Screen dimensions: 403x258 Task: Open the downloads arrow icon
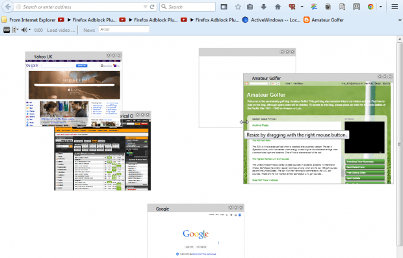(263, 7)
